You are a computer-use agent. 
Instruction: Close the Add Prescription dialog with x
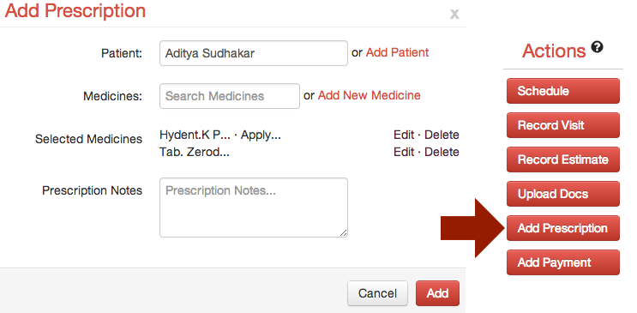coord(454,15)
